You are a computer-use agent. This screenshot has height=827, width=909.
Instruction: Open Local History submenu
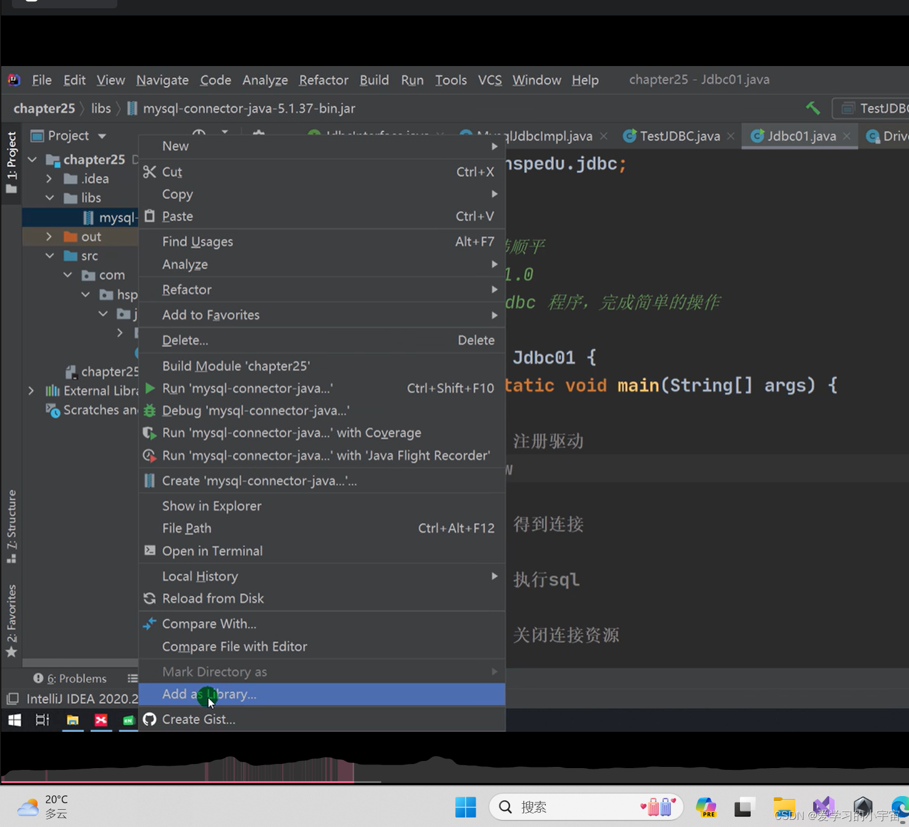(x=322, y=576)
